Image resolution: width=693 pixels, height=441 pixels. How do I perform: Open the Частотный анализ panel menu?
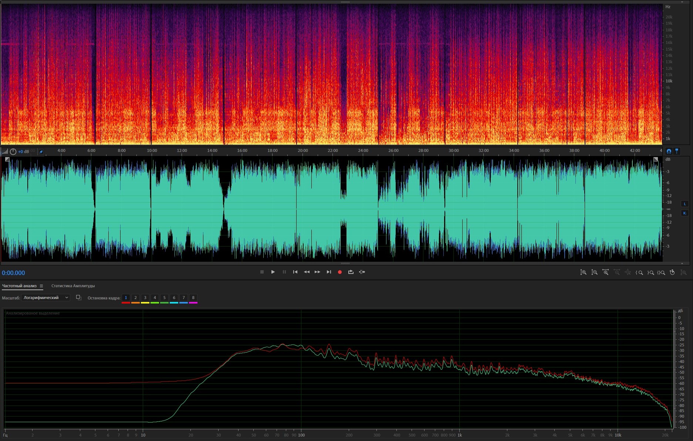pyautogui.click(x=41, y=286)
